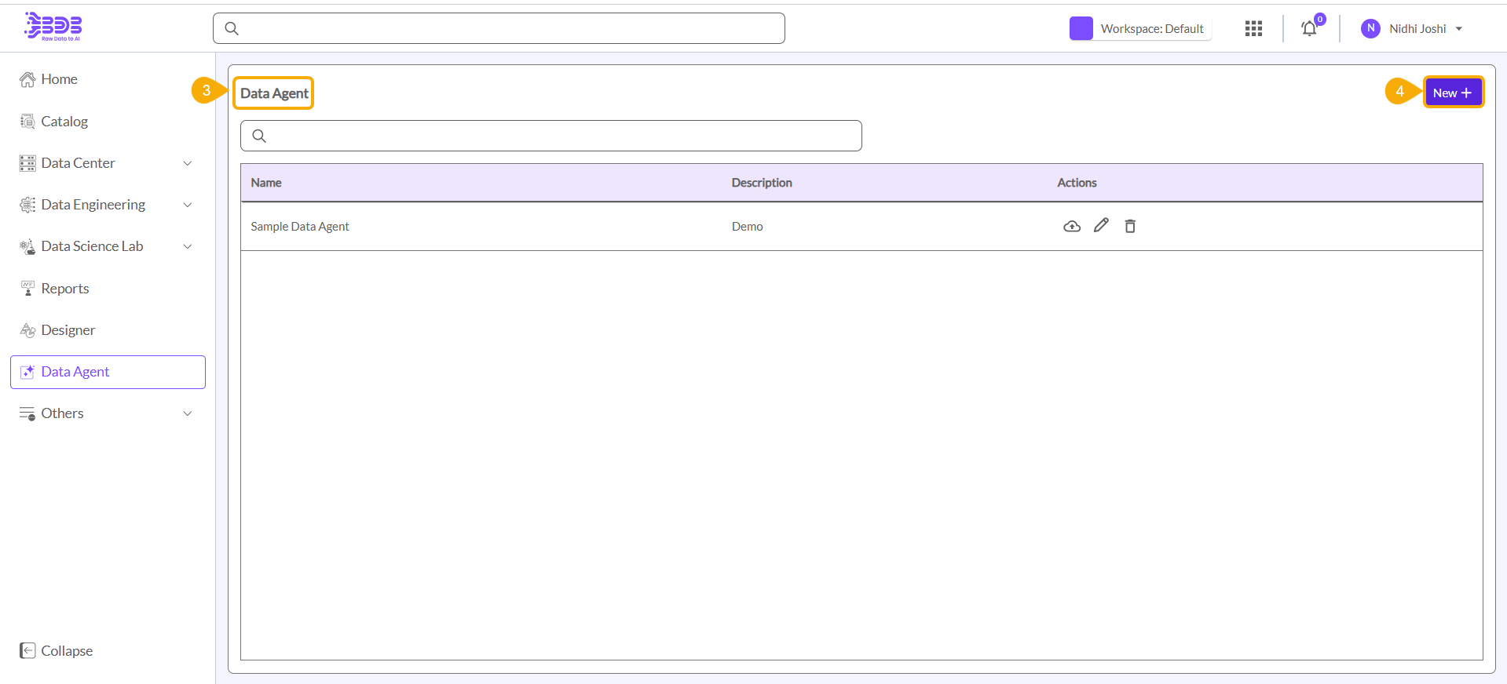This screenshot has height=684, width=1507.
Task: Open user account dropdown arrow
Action: (x=1459, y=29)
